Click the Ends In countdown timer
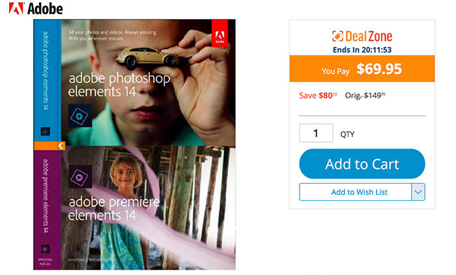Screen dimensions: 456x275 [x=362, y=48]
